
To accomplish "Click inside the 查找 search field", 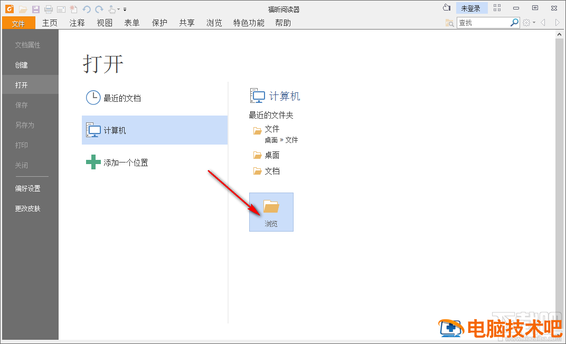I will pos(483,23).
